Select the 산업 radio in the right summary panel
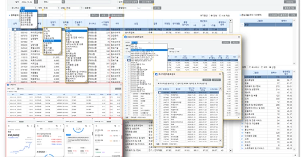This screenshot has width=301, height=157. pos(270,67)
